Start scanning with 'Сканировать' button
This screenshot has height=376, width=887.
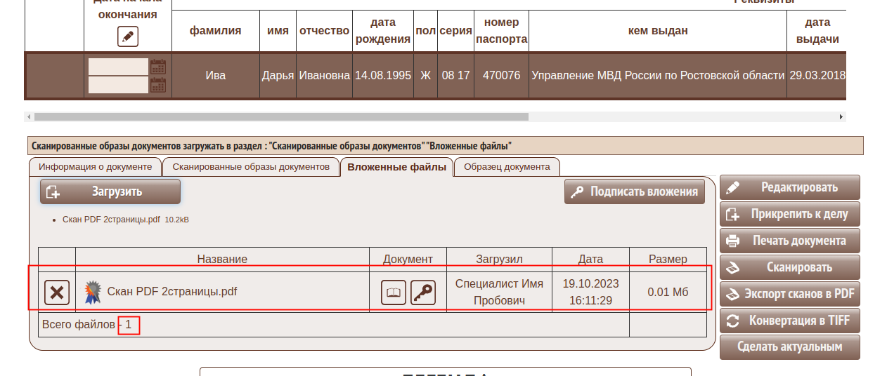pos(789,267)
